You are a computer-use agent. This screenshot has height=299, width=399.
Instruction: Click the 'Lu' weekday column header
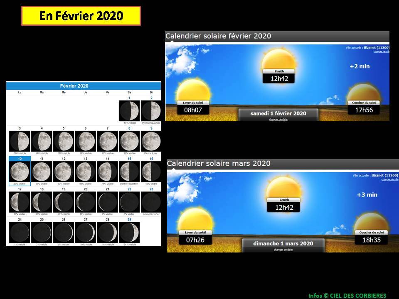click(x=20, y=93)
